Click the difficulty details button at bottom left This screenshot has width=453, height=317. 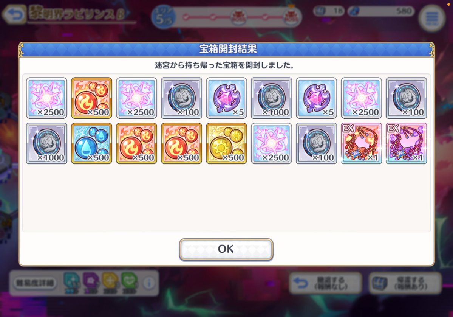[35, 283]
